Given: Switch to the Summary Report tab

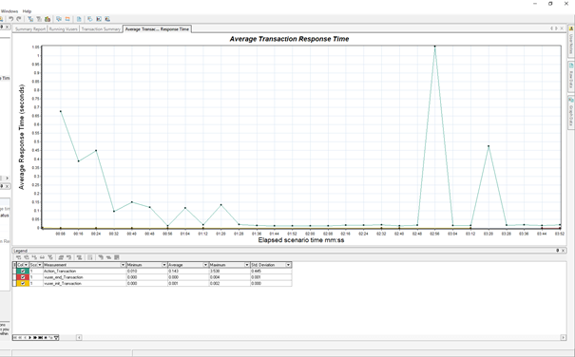Looking at the screenshot, I should [x=30, y=28].
